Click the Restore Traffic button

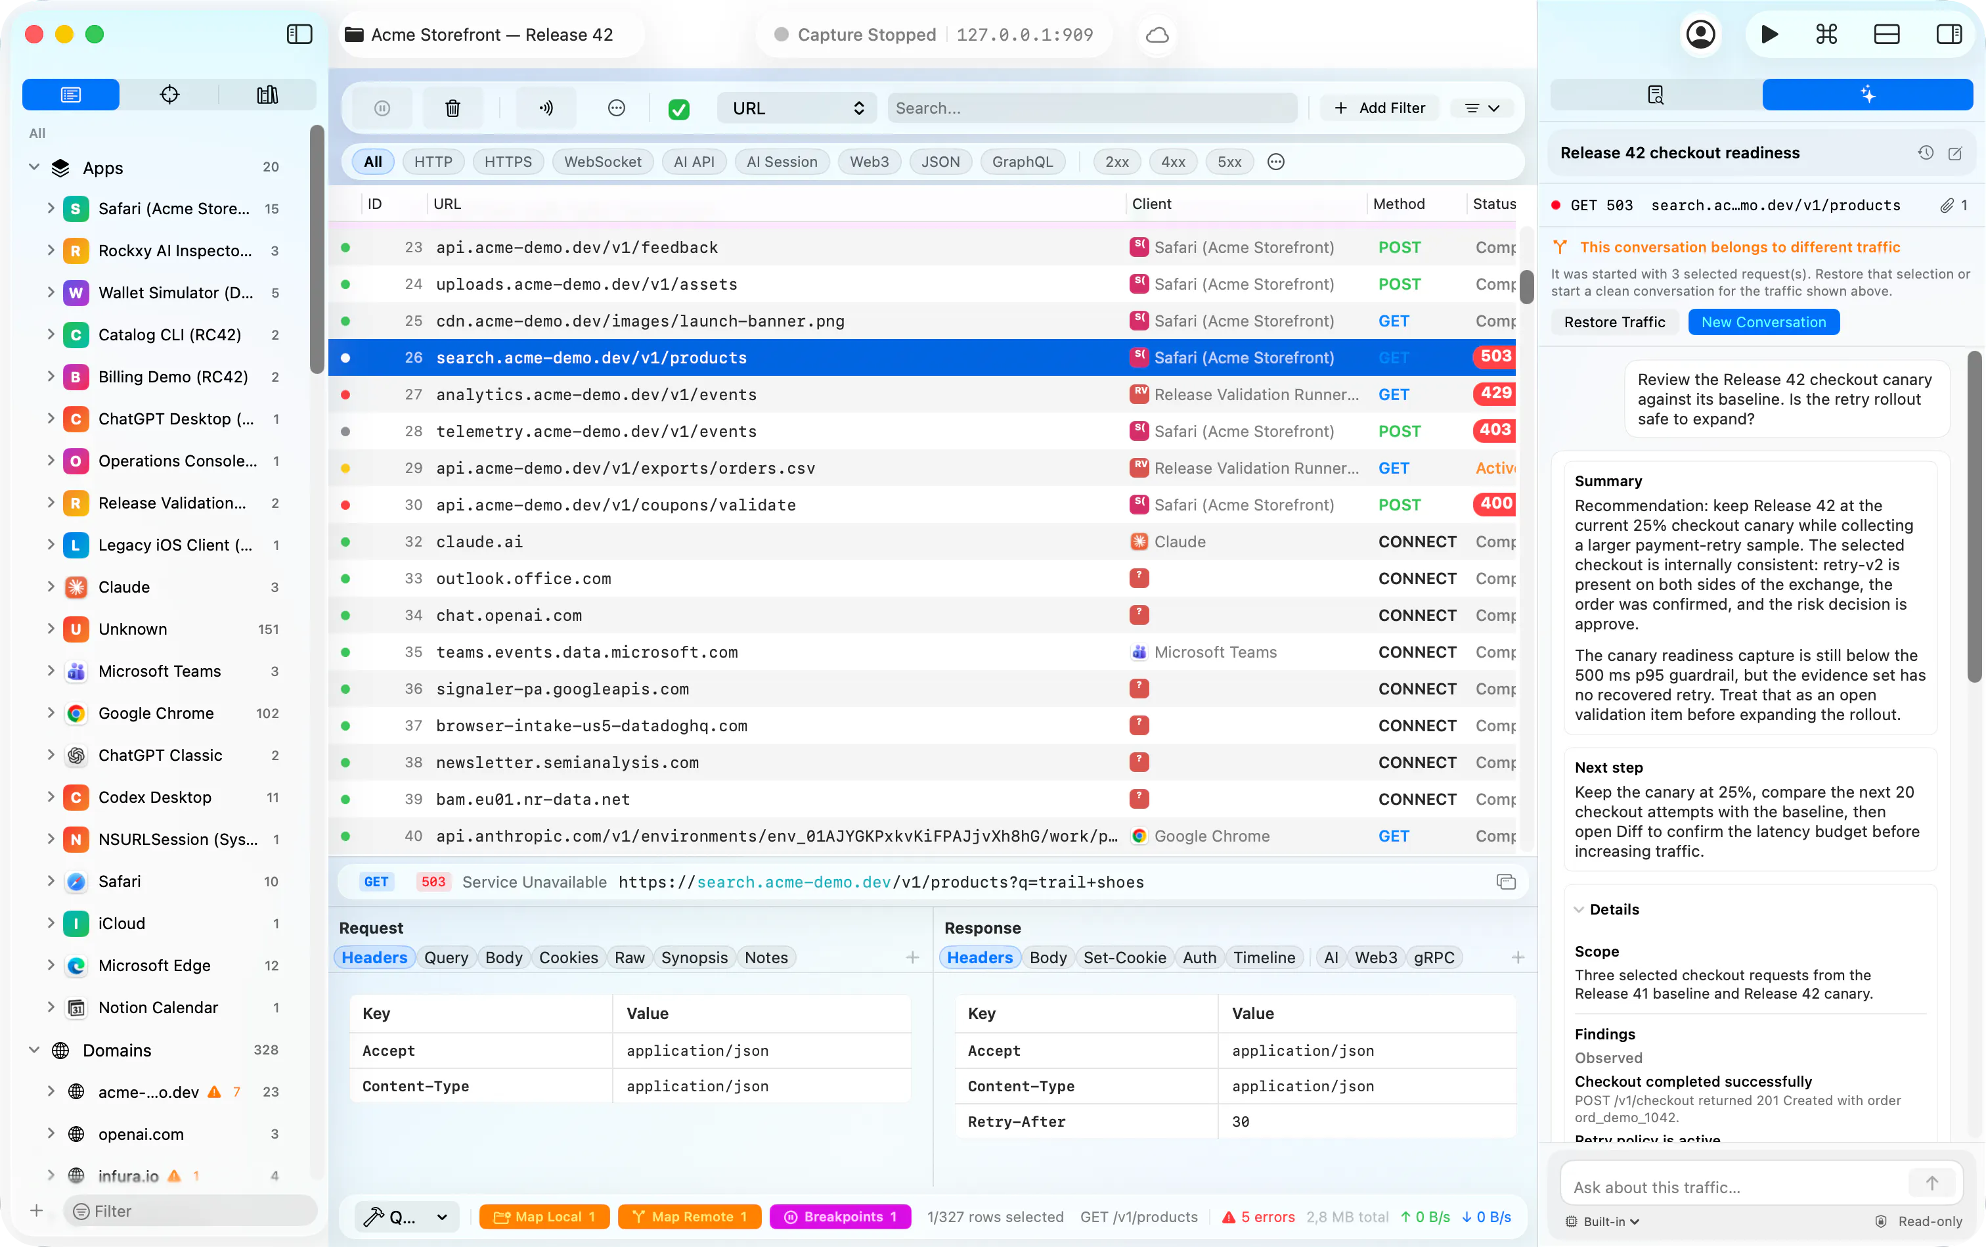point(1614,322)
